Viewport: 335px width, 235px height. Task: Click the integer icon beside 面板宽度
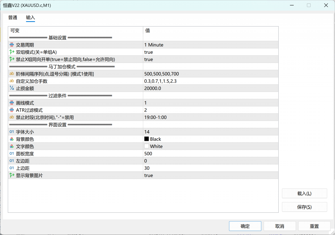point(12,154)
